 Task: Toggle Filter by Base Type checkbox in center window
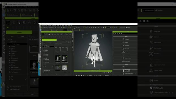[x=43, y=72]
